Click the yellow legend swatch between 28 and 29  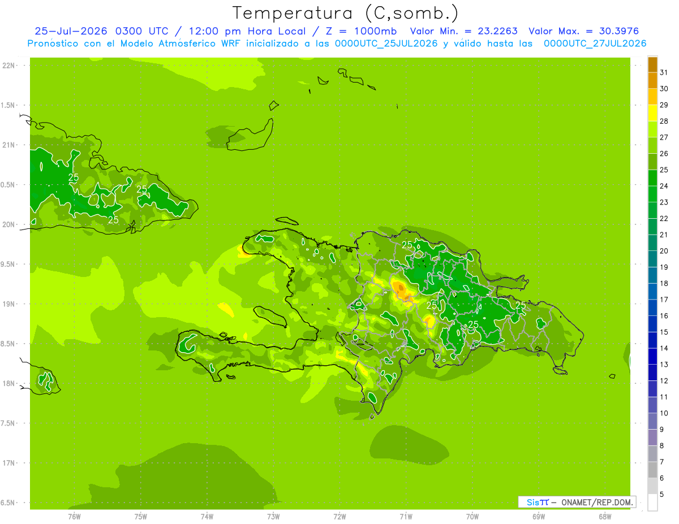click(x=652, y=113)
